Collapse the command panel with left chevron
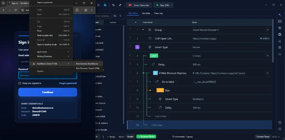Viewport: 285px width, 140px height. click(x=120, y=16)
